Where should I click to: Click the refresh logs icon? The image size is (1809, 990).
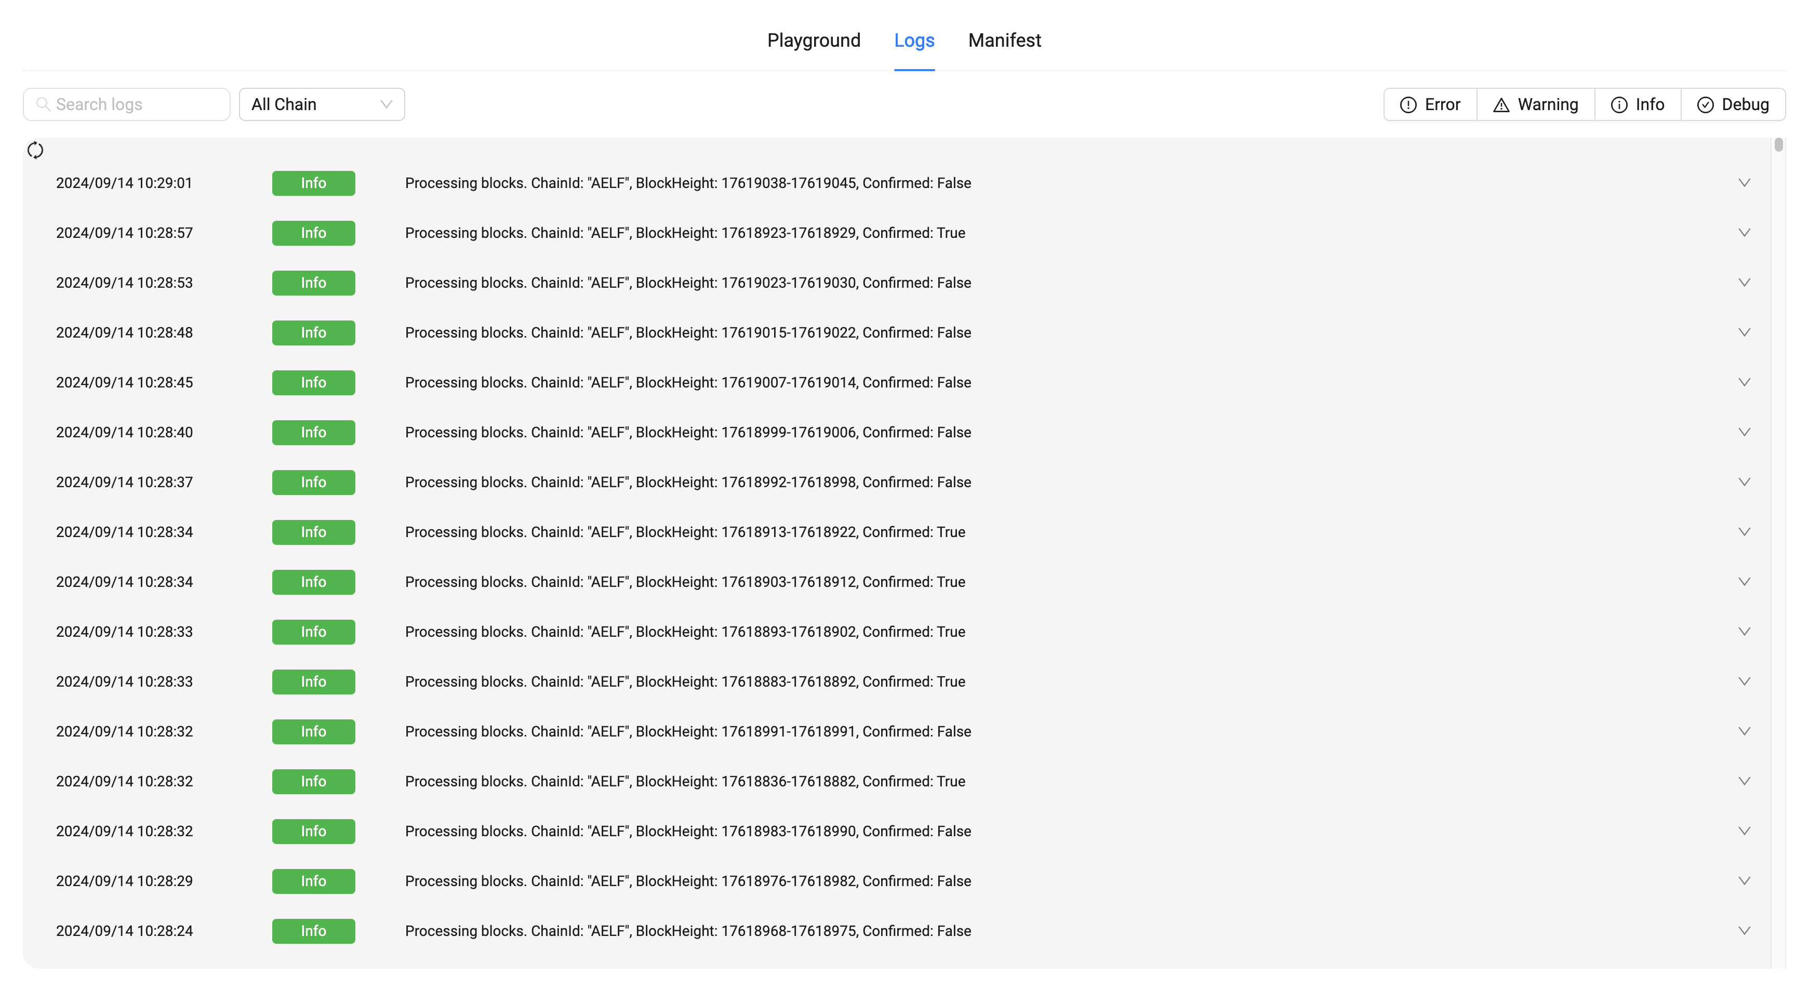tap(35, 150)
